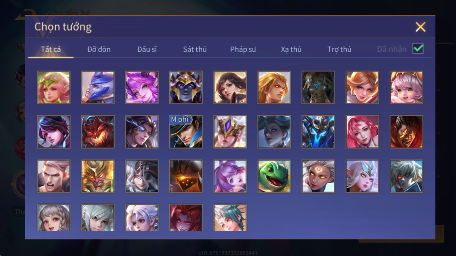Screen dimensions: 456x256
Task: Choose the hero with glowing orange dotted visor
Action: (x=186, y=176)
